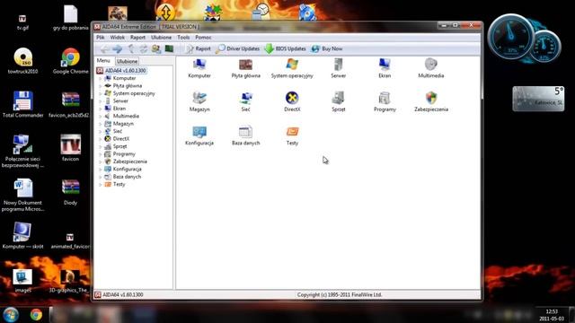The width and height of the screenshot is (575, 323).
Task: Expand the DirectX tree node
Action: pyautogui.click(x=101, y=139)
